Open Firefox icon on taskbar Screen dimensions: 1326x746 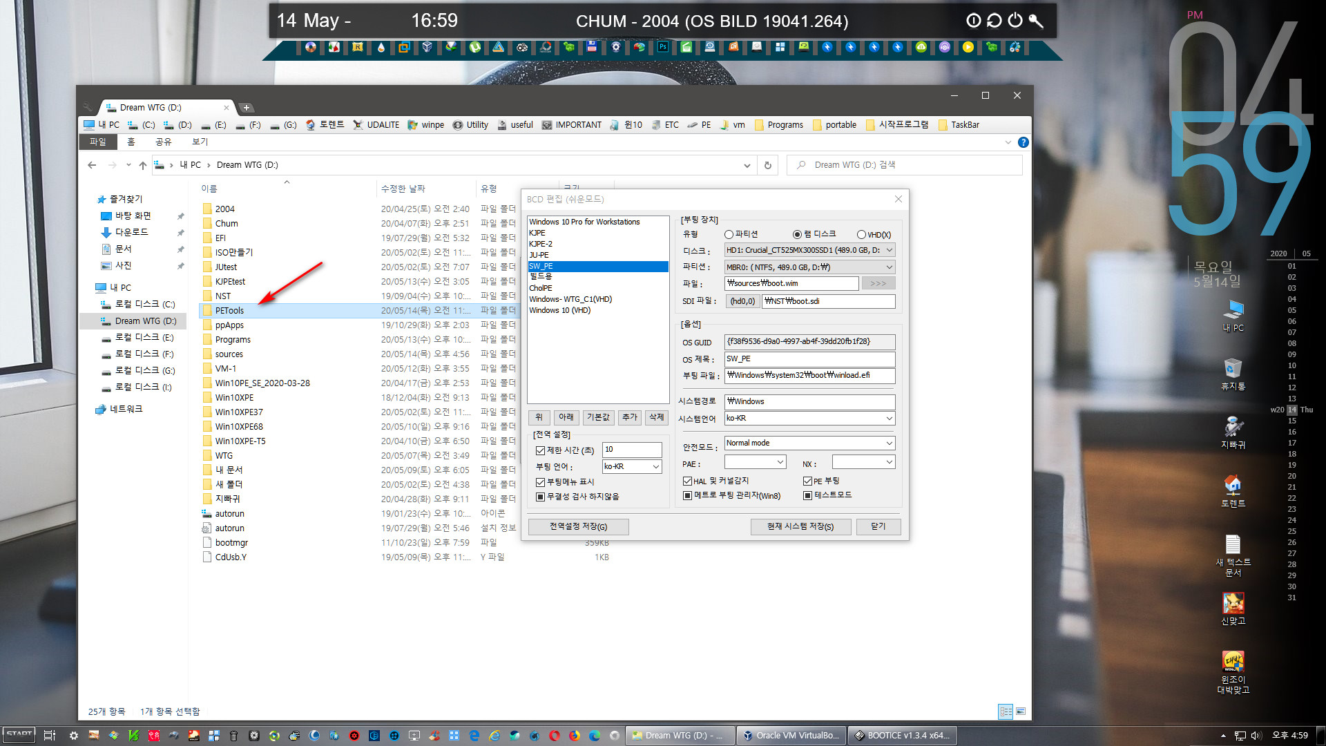coord(574,736)
